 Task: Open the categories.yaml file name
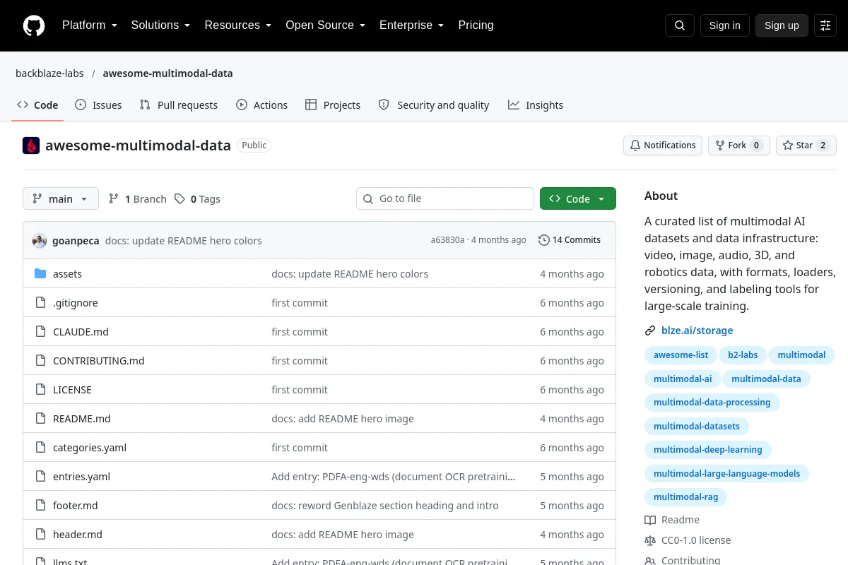click(x=90, y=448)
